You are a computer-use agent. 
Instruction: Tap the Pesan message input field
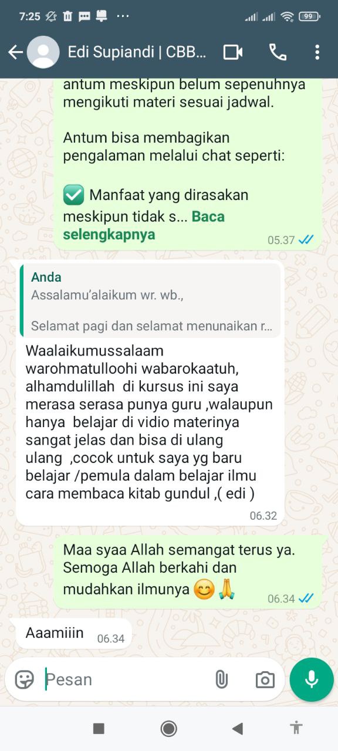(x=126, y=679)
